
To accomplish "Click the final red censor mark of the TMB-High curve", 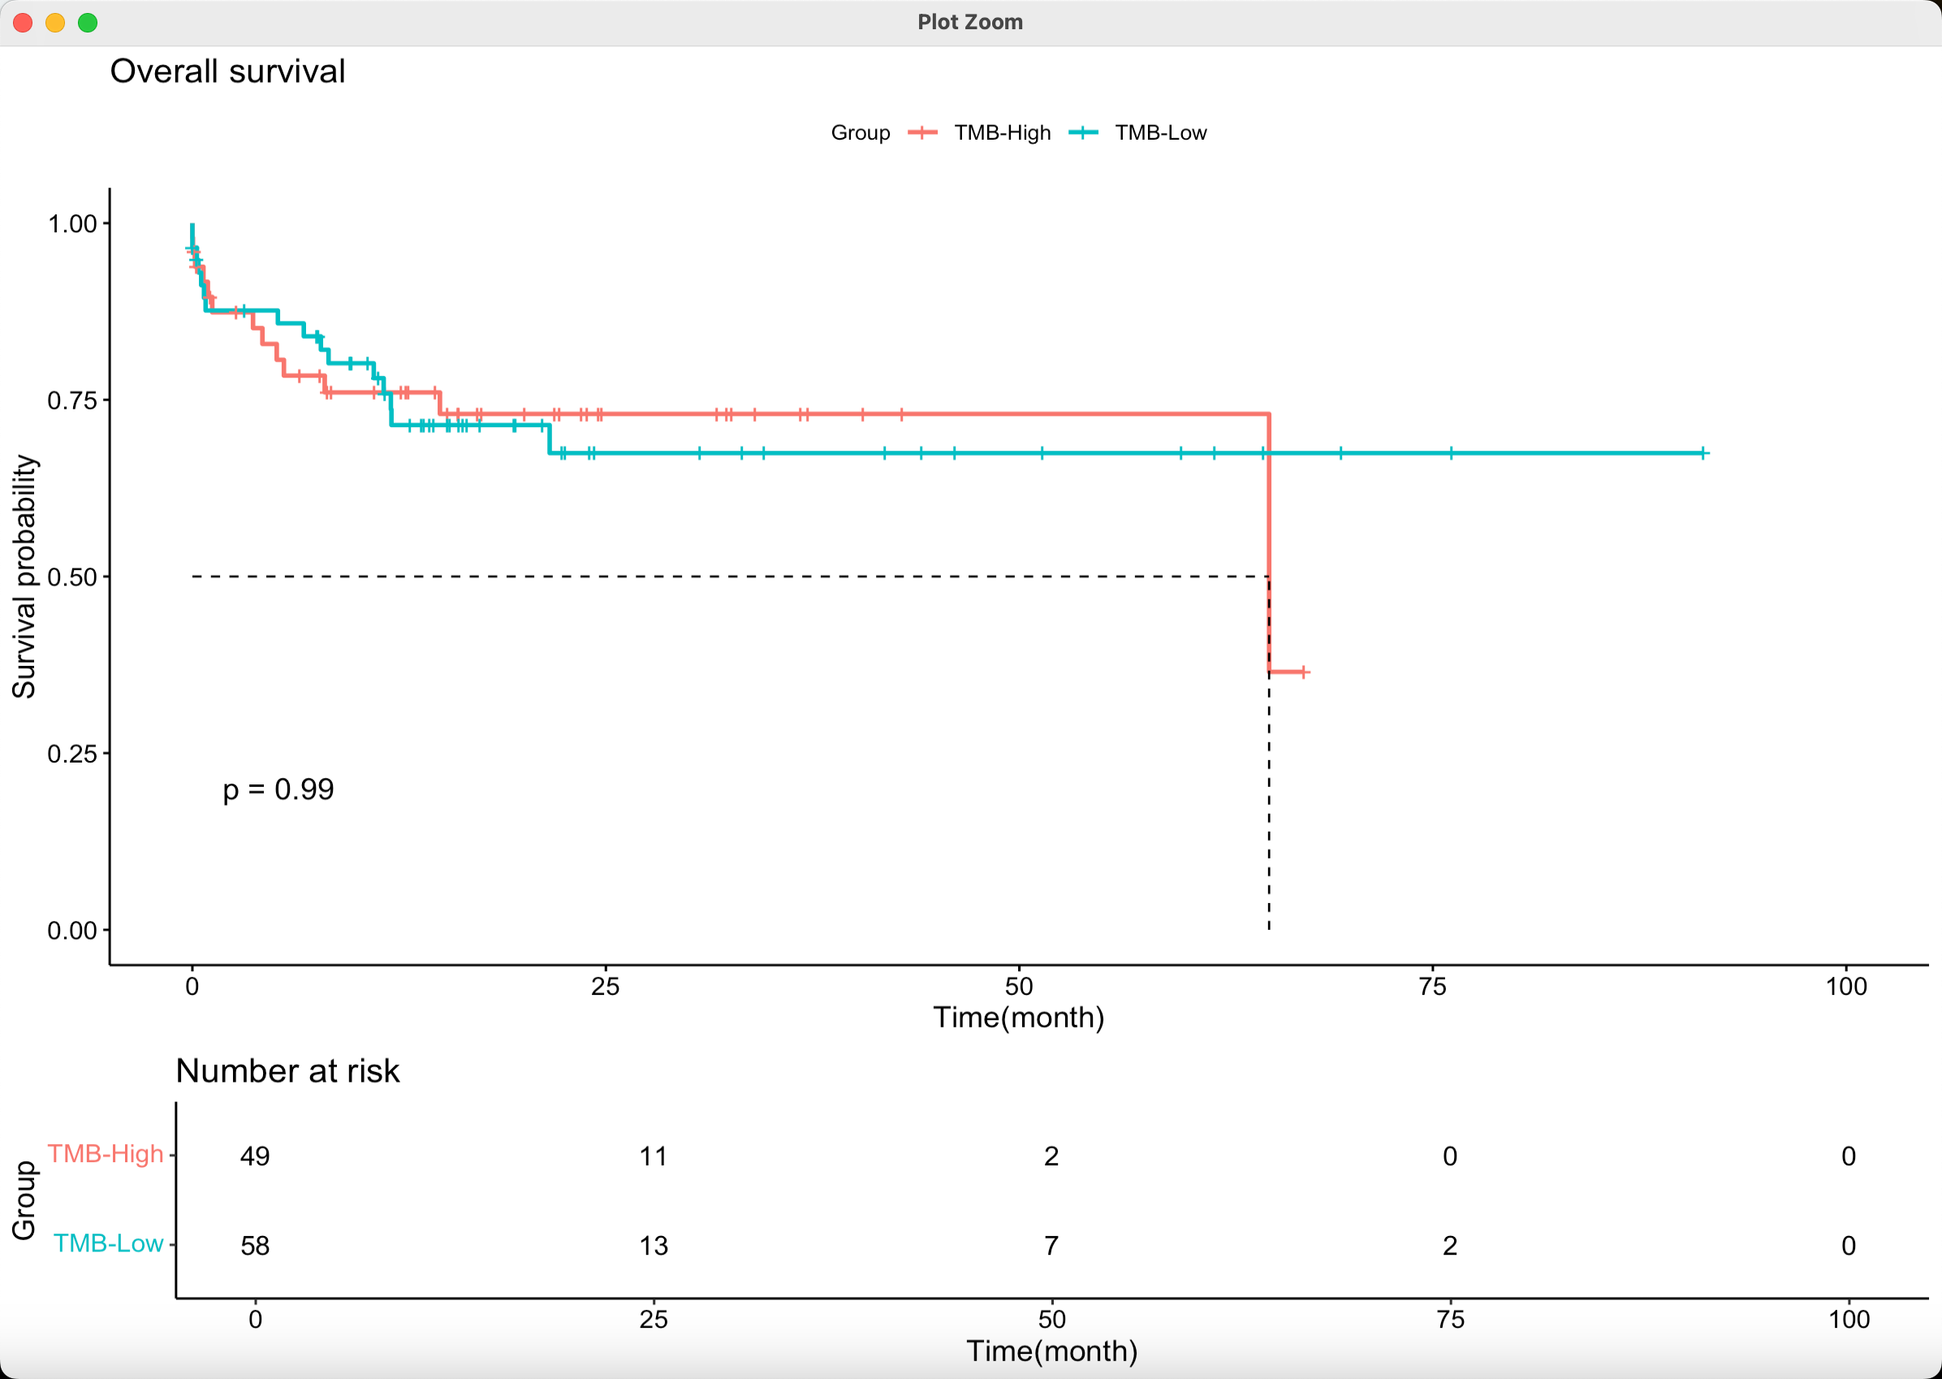I will click(x=1304, y=672).
